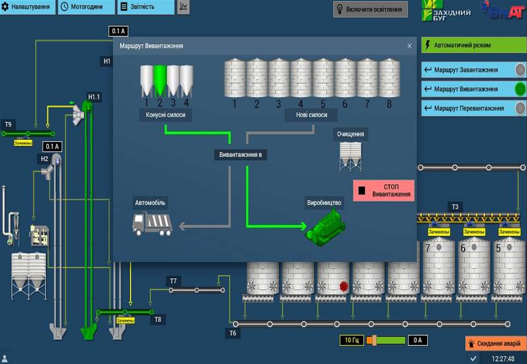This screenshot has width=527, height=364.
Task: Select new silo number 8
Action: [x=389, y=78]
